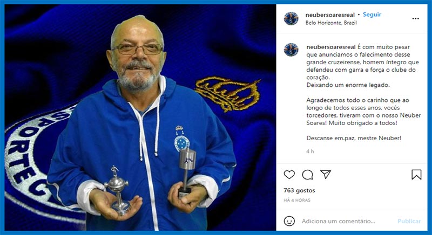This screenshot has height=235, width=432.
Task: Like the post with the heart icon
Action: point(289,175)
